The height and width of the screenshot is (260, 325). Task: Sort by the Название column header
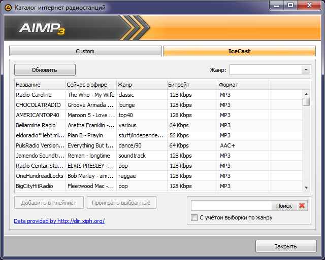40,85
